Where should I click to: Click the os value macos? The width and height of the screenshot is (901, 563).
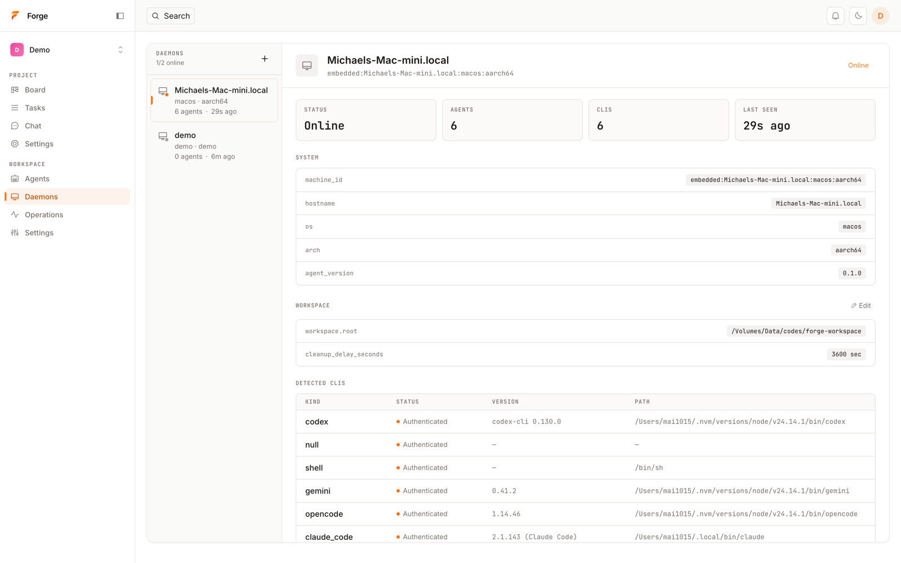pyautogui.click(x=852, y=226)
